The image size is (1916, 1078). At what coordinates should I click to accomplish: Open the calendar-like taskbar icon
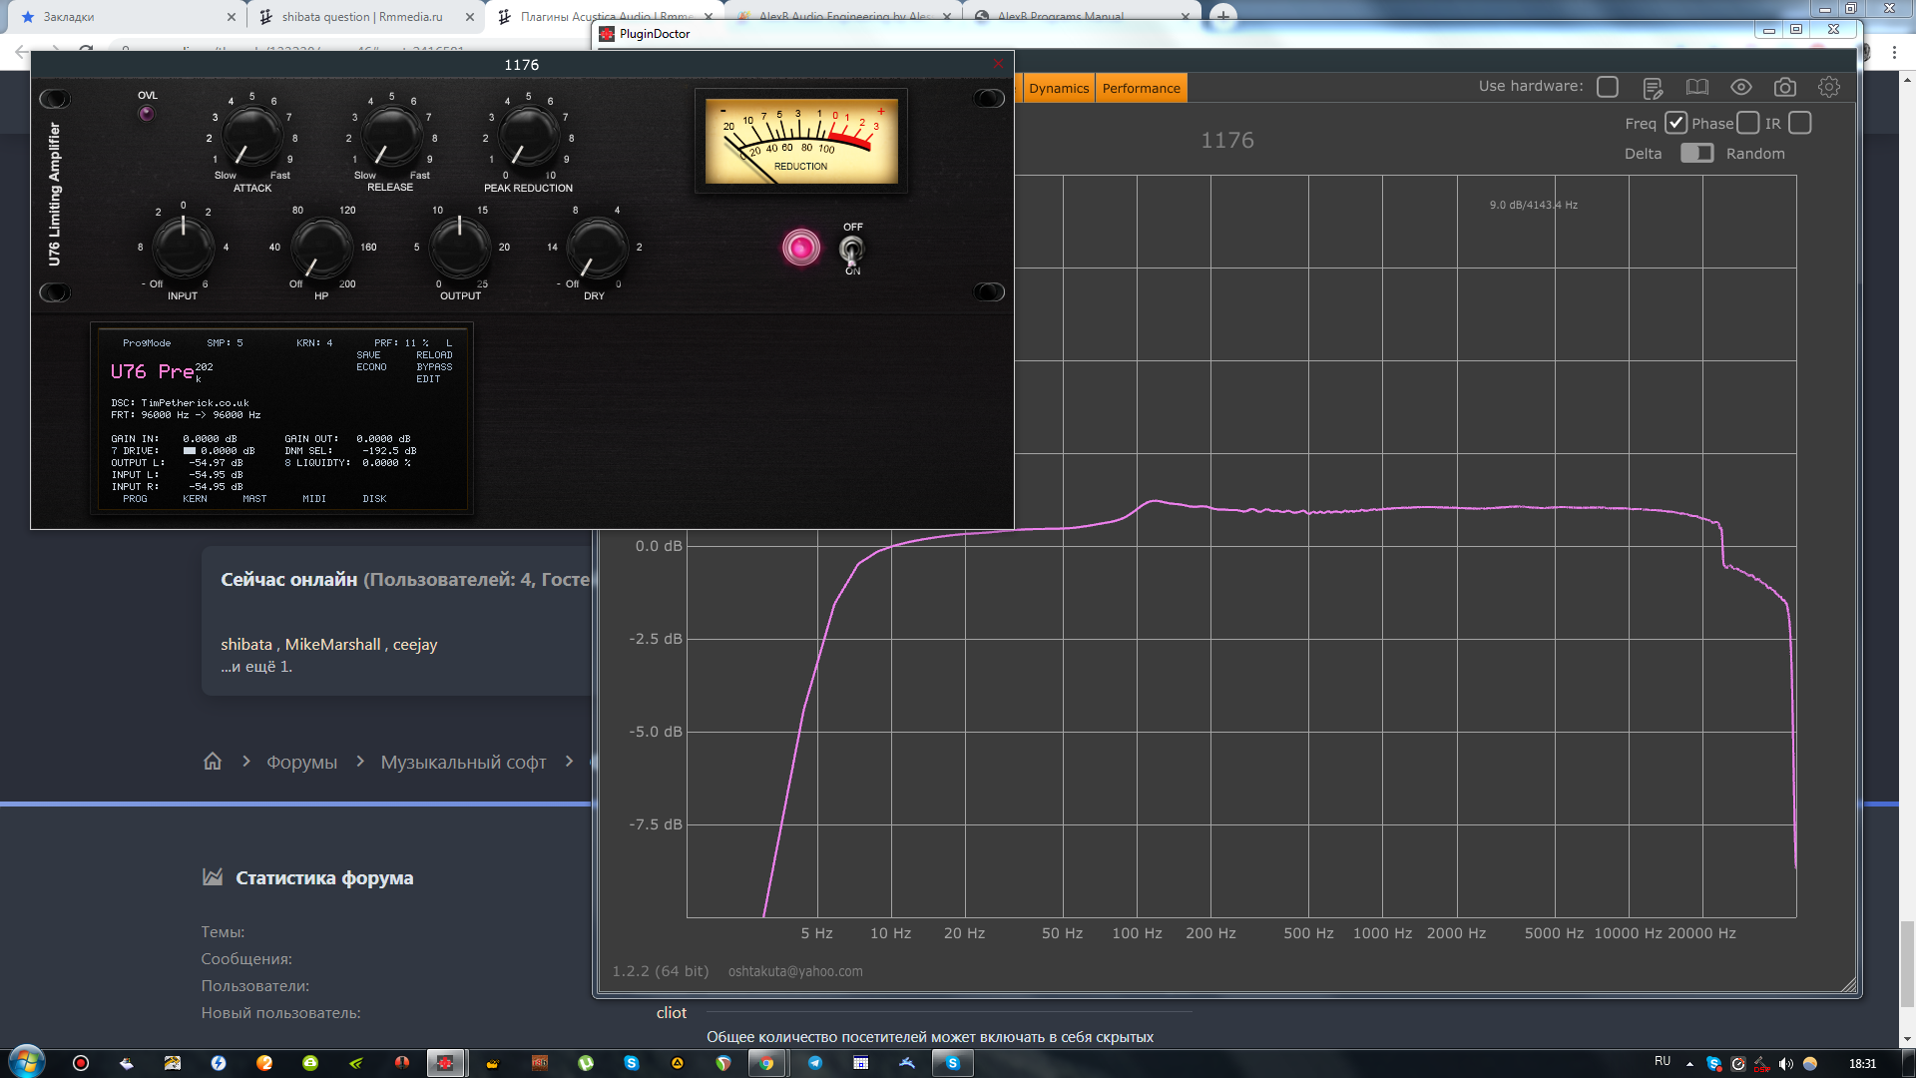pyautogui.click(x=861, y=1063)
